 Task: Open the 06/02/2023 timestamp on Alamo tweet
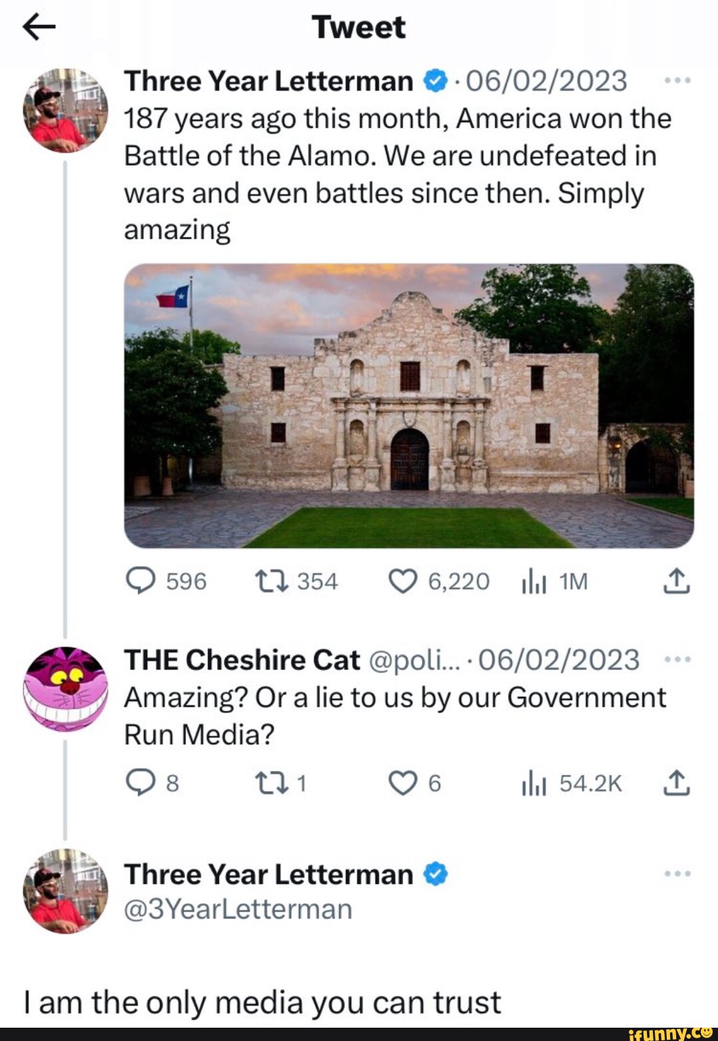click(x=546, y=81)
